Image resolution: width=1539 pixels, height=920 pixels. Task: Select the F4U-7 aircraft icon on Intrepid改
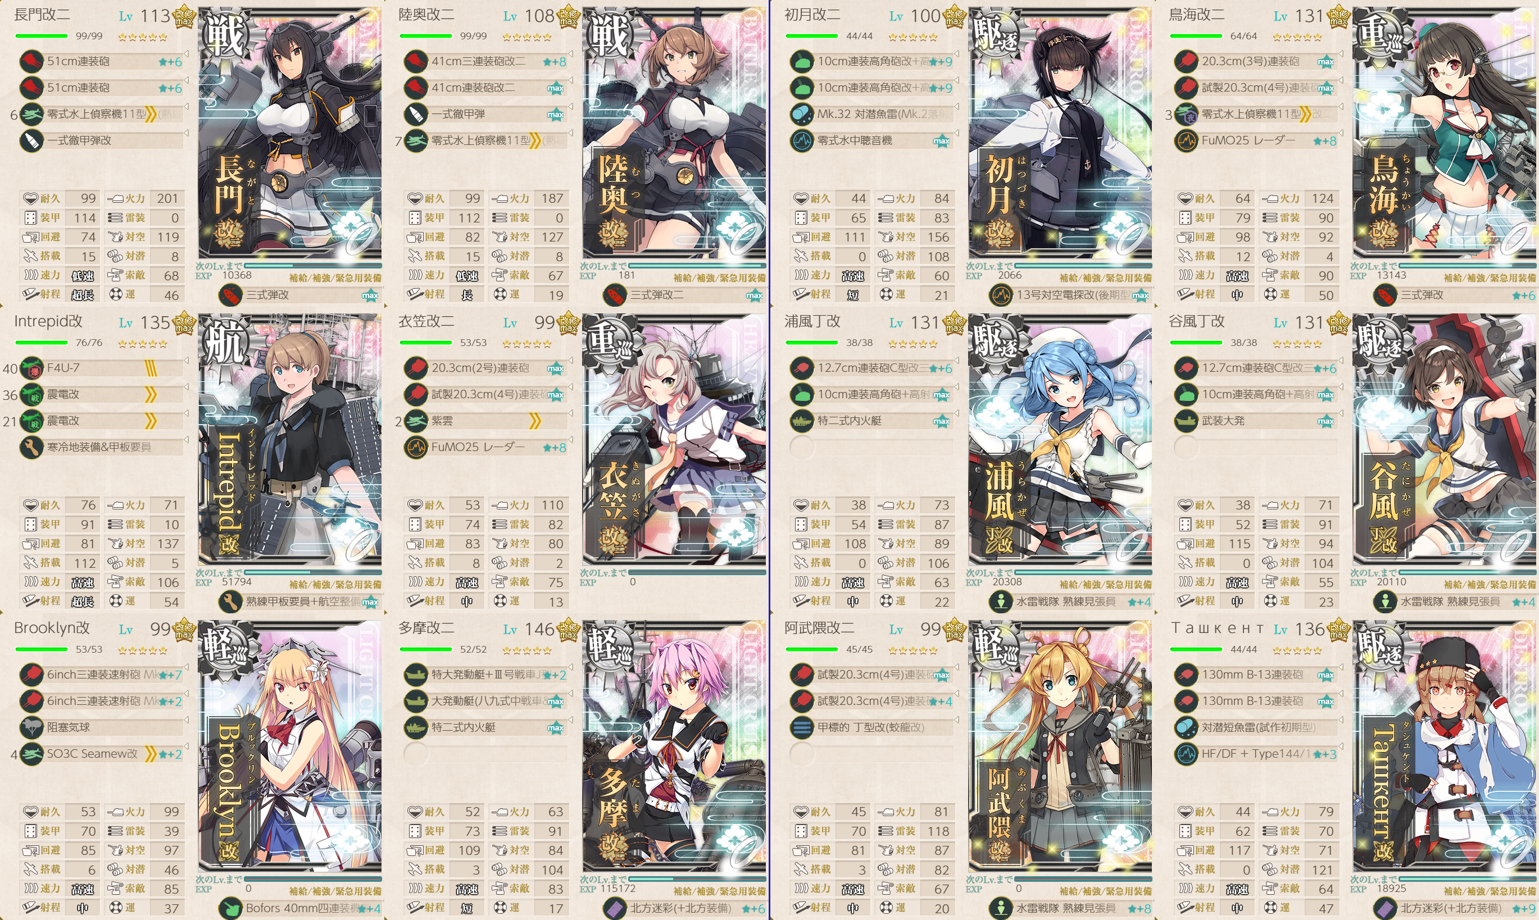tap(31, 368)
